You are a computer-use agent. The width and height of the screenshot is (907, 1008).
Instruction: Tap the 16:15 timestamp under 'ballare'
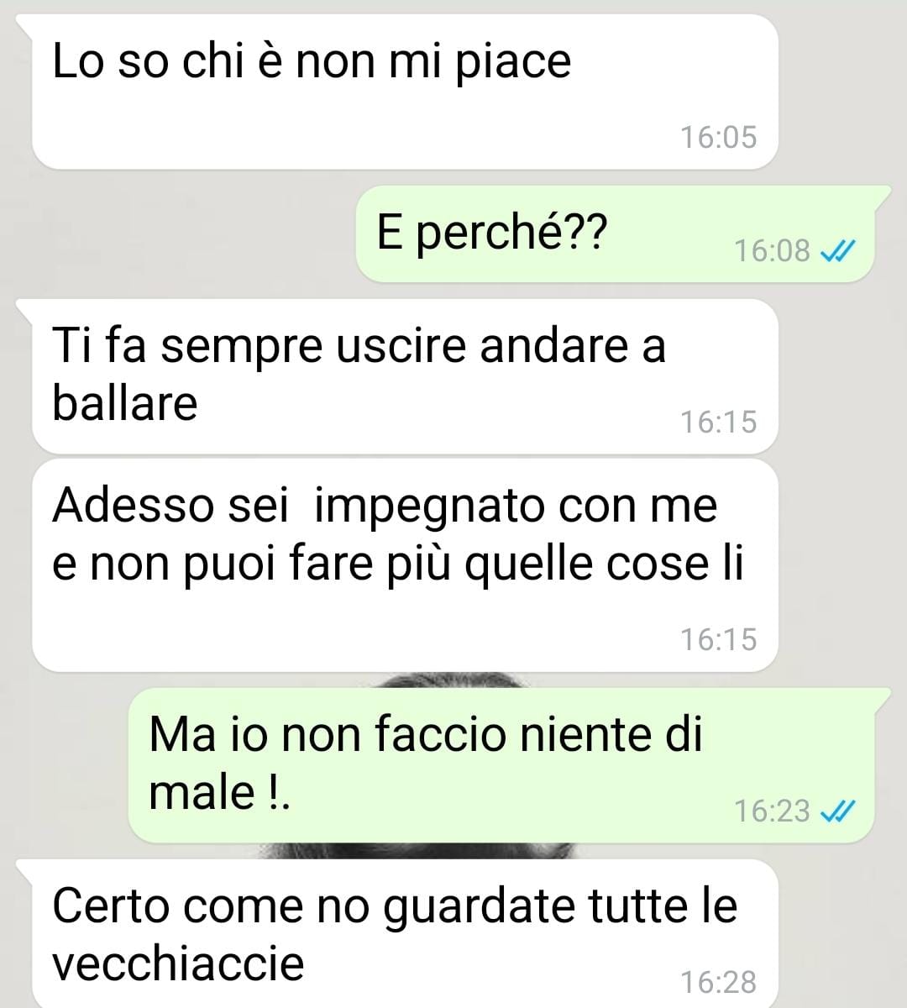tap(718, 422)
